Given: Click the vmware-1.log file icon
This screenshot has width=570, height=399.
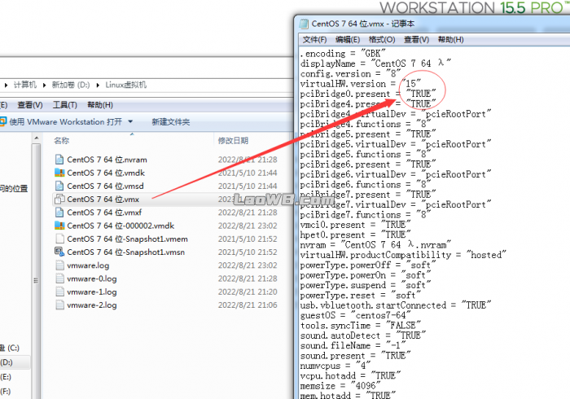Looking at the screenshot, I should coord(59,292).
